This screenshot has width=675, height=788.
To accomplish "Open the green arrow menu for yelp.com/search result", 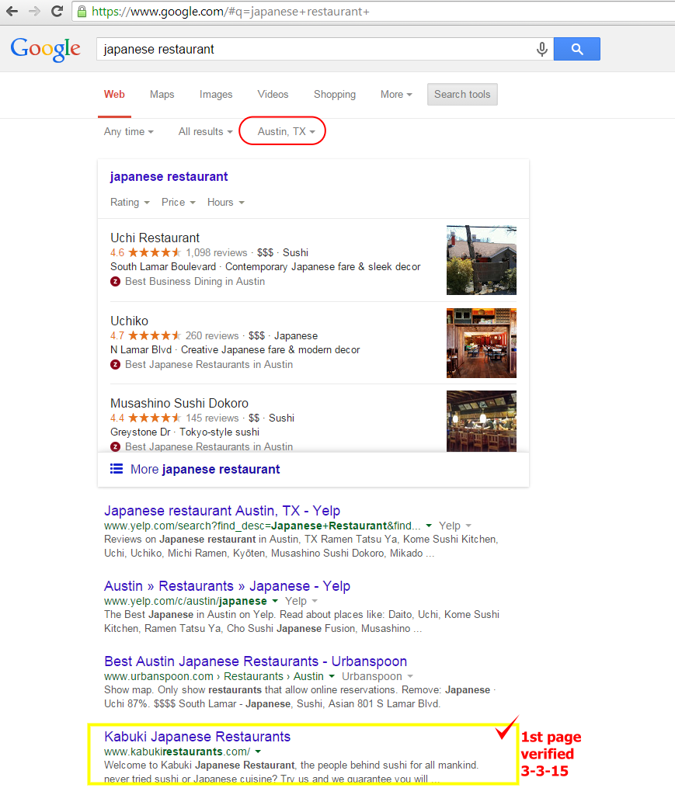I will click(x=429, y=525).
